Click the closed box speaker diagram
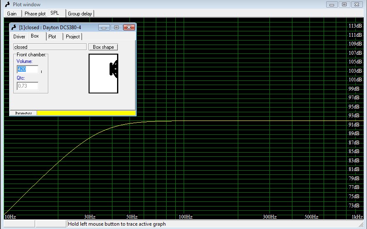367x229 pixels. coord(103,73)
